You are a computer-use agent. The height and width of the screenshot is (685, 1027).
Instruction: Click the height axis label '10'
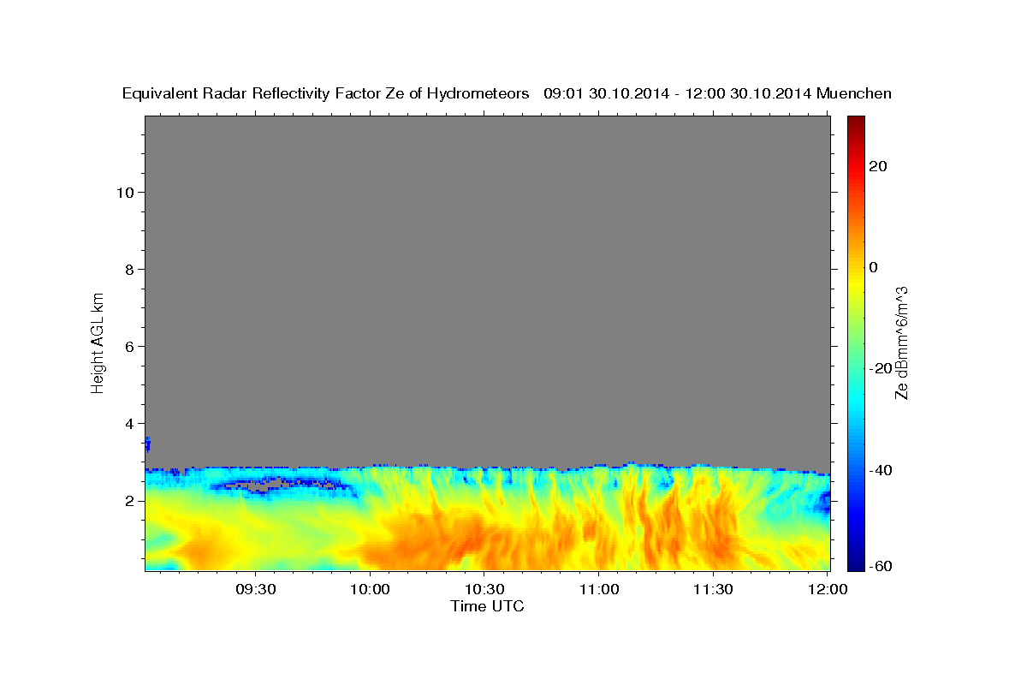tap(124, 192)
